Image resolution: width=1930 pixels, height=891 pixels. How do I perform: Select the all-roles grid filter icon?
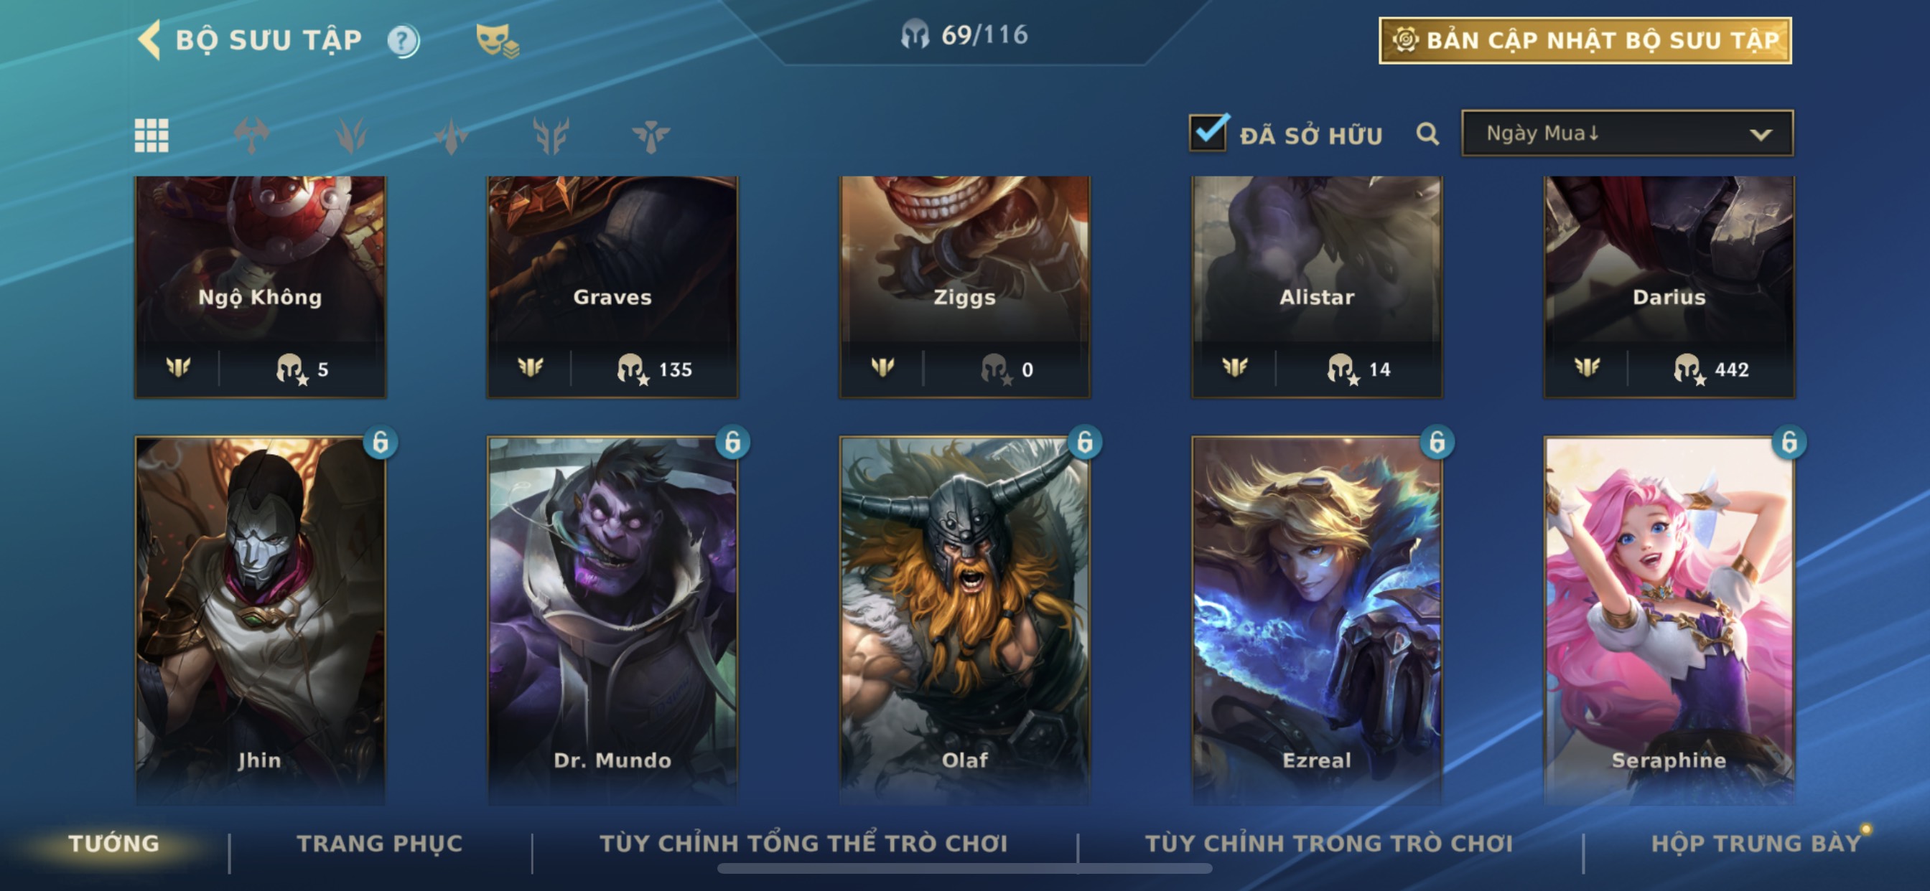pyautogui.click(x=151, y=136)
